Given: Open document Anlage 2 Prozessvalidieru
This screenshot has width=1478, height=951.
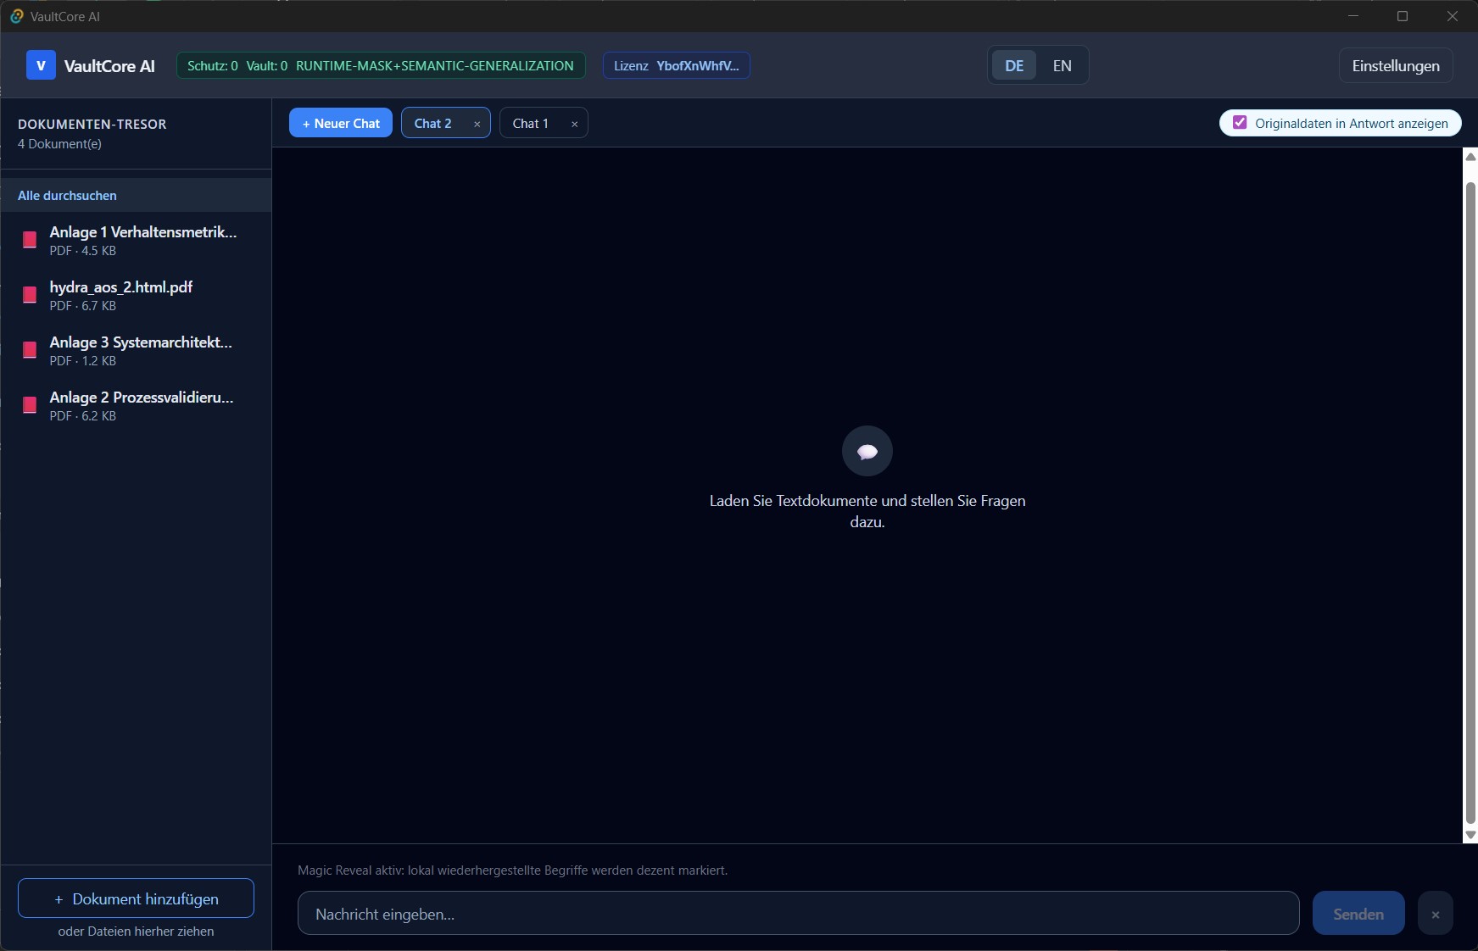Looking at the screenshot, I should (136, 405).
